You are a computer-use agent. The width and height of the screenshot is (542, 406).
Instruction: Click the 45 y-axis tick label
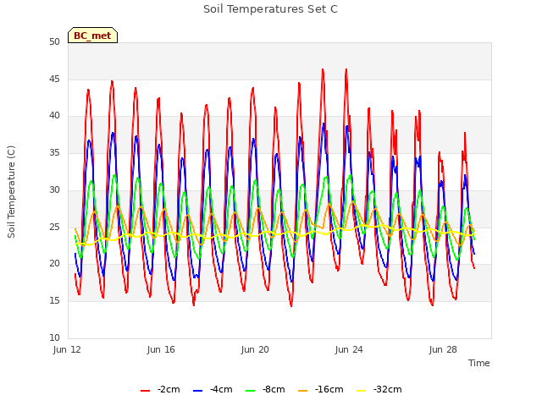54,79
